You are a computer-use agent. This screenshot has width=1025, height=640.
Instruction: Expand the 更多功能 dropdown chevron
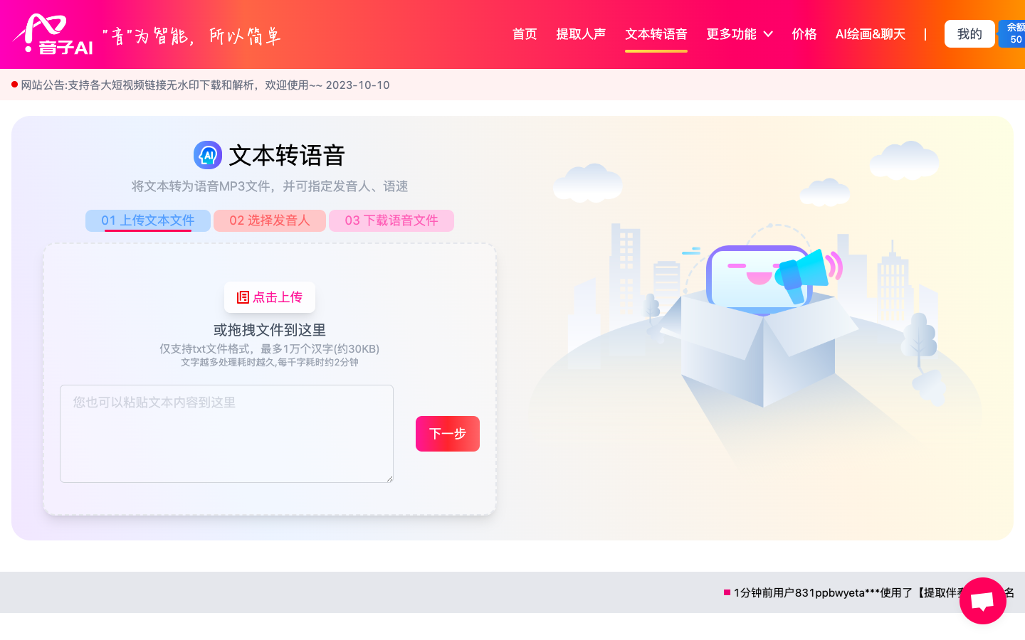768,34
